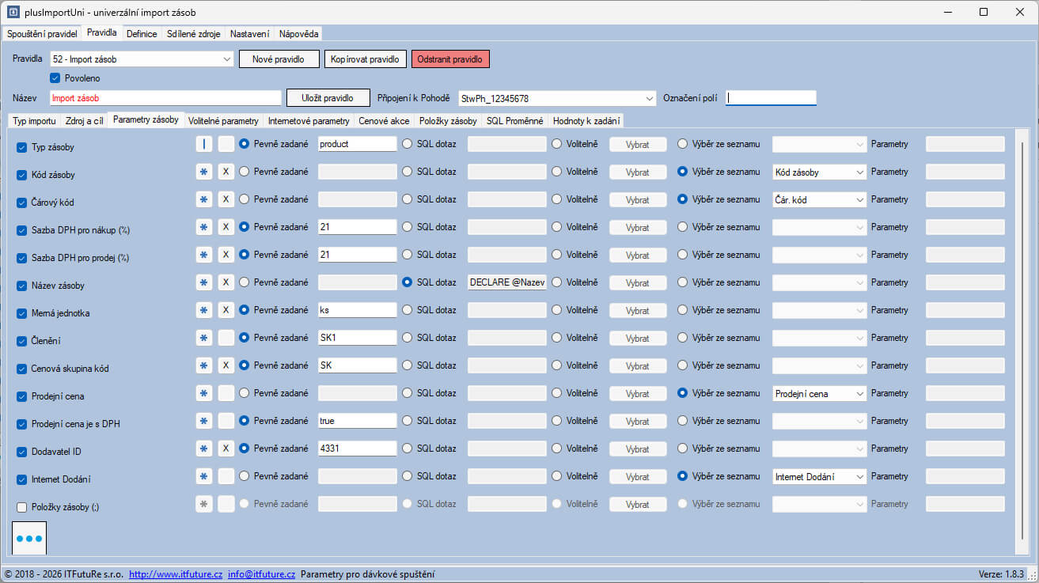
Task: Click the Označení polí input field
Action: tap(771, 98)
